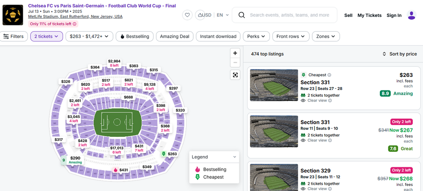Open the Sell menu item
This screenshot has width=423, height=191.
(x=348, y=15)
